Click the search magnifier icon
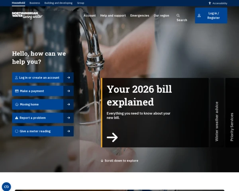 click(x=178, y=16)
